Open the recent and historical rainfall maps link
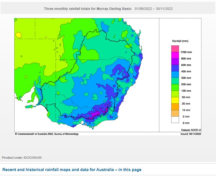 tap(72, 170)
